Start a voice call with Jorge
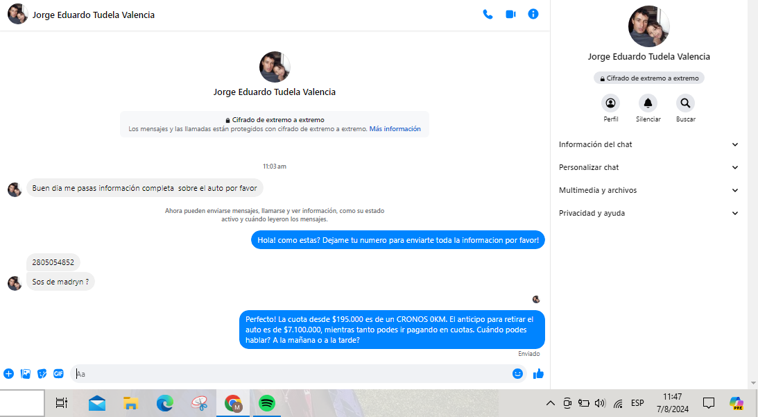758x417 pixels. [488, 14]
